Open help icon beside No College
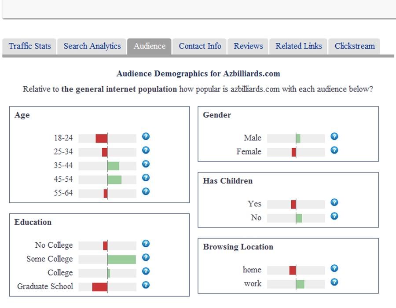Viewport: 396px width, 308px height. (x=146, y=244)
